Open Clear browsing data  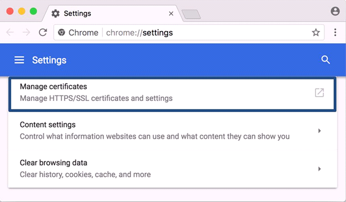[x=172, y=169]
